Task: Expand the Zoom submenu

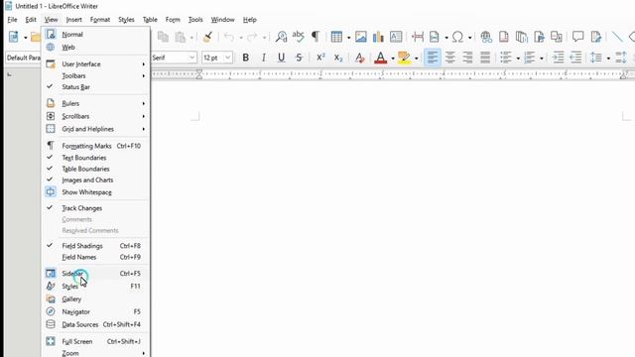Action: pos(95,353)
